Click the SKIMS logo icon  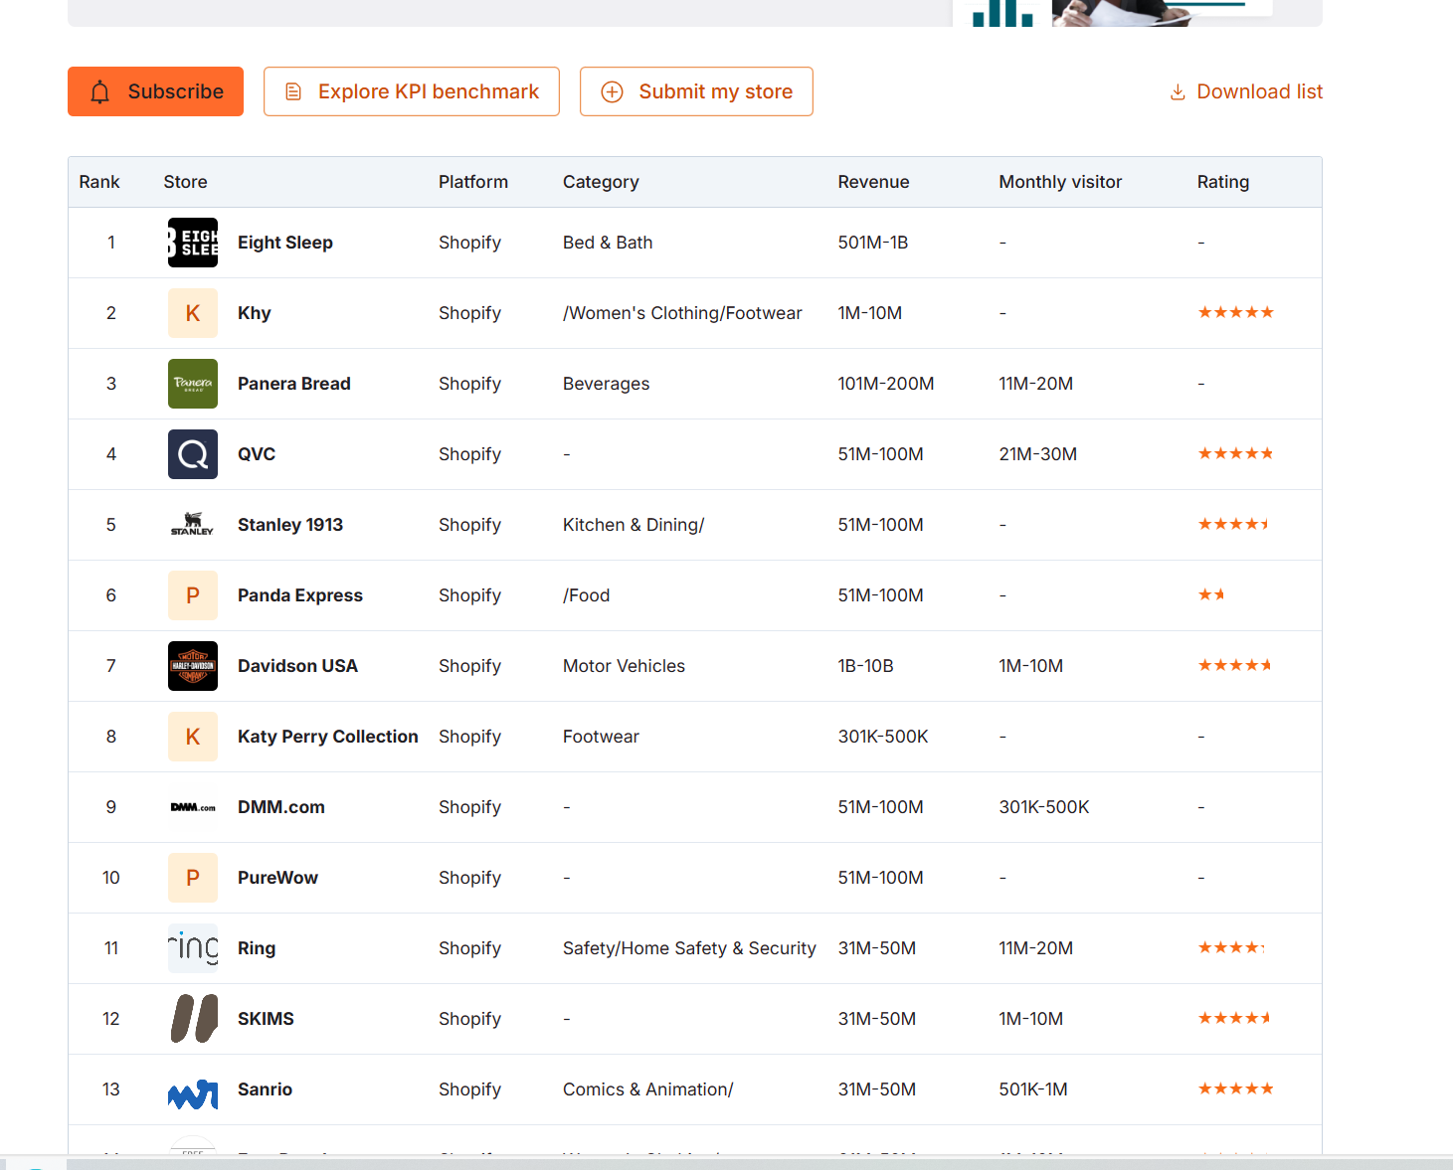(x=193, y=1019)
